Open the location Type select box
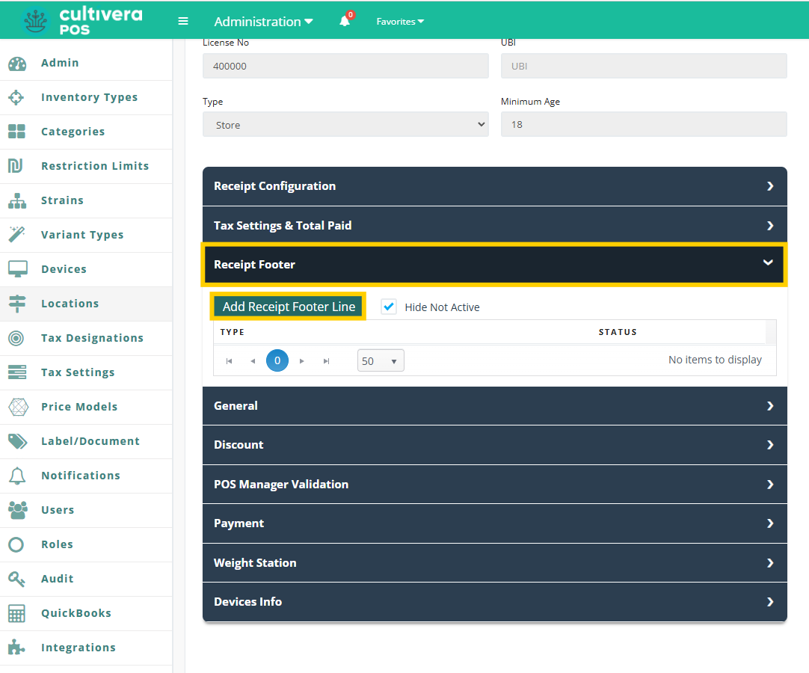 point(345,125)
